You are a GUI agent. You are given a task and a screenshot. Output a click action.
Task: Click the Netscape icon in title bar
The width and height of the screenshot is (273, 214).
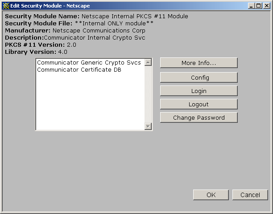coord(6,6)
